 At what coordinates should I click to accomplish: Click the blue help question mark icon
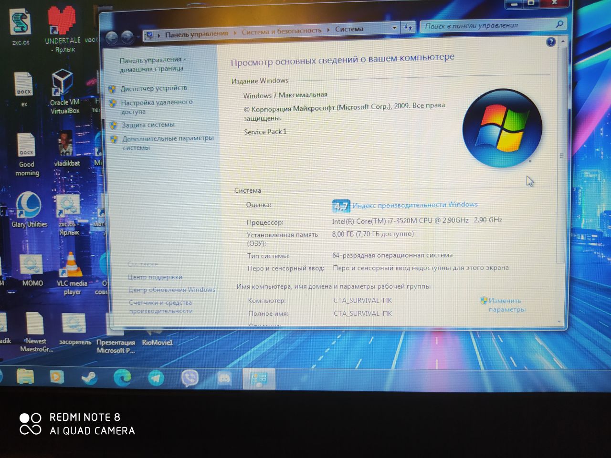[x=551, y=42]
